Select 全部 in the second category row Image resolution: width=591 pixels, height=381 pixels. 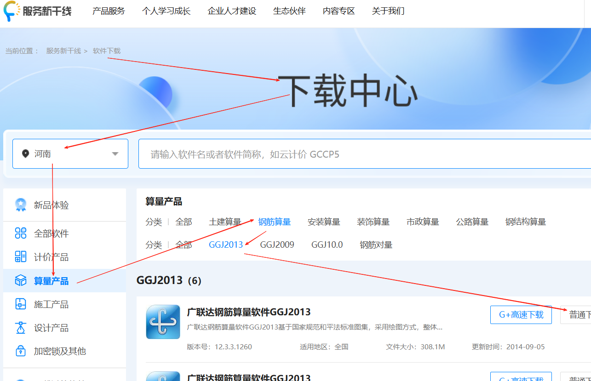(x=184, y=245)
